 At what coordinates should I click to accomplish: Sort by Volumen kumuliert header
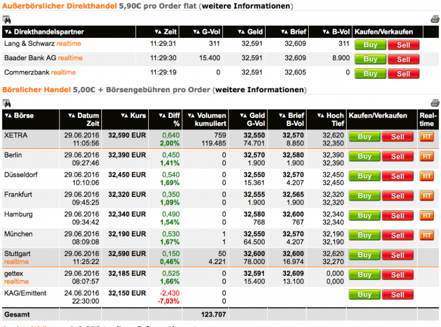[x=207, y=120]
